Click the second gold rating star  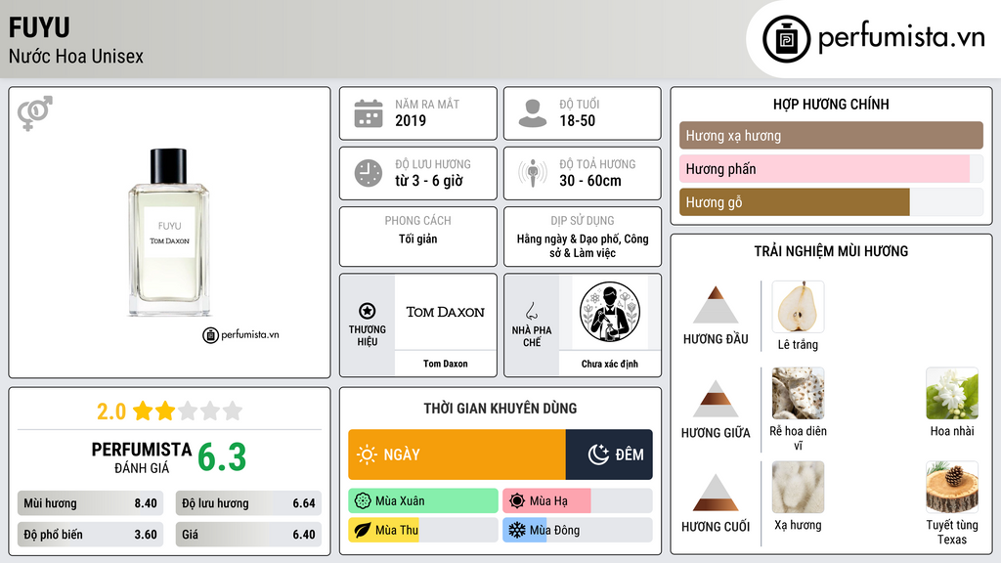(x=165, y=411)
